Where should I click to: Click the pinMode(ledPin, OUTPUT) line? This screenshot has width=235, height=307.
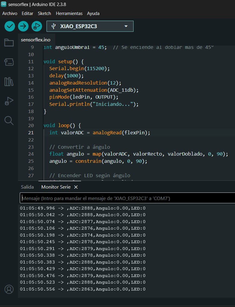[x=84, y=97]
